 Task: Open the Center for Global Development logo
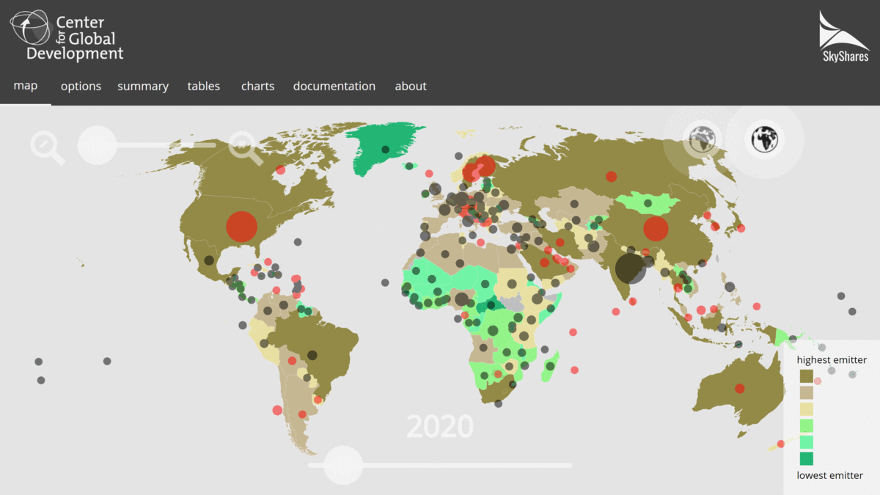tap(66, 35)
